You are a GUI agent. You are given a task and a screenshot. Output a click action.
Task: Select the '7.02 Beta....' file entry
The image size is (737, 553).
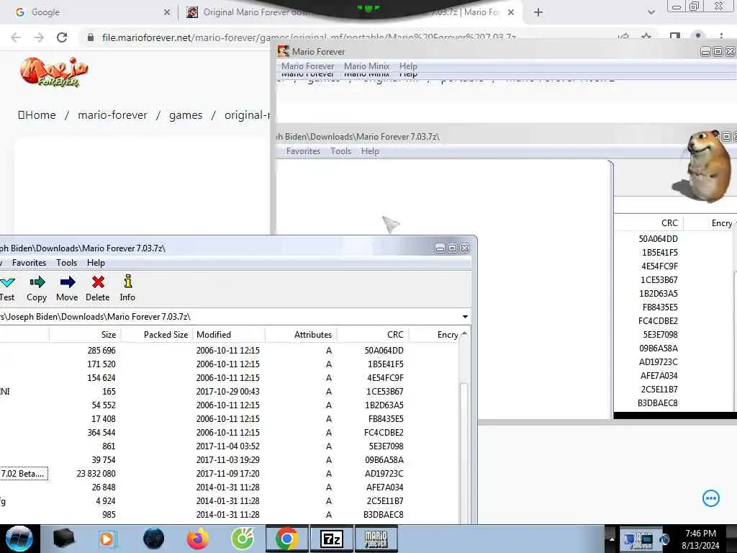click(x=22, y=474)
